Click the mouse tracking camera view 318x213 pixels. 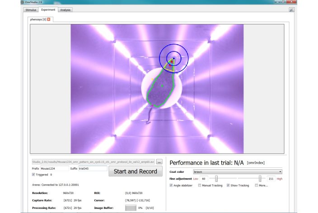pyautogui.click(x=157, y=89)
